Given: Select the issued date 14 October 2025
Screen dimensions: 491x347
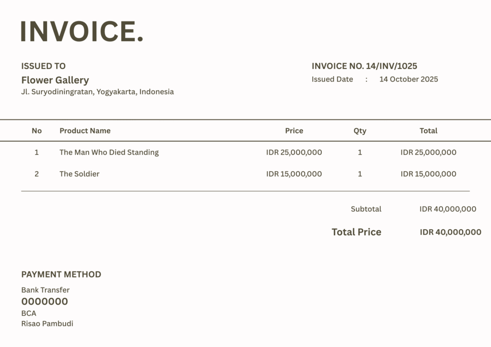Looking at the screenshot, I should 409,80.
